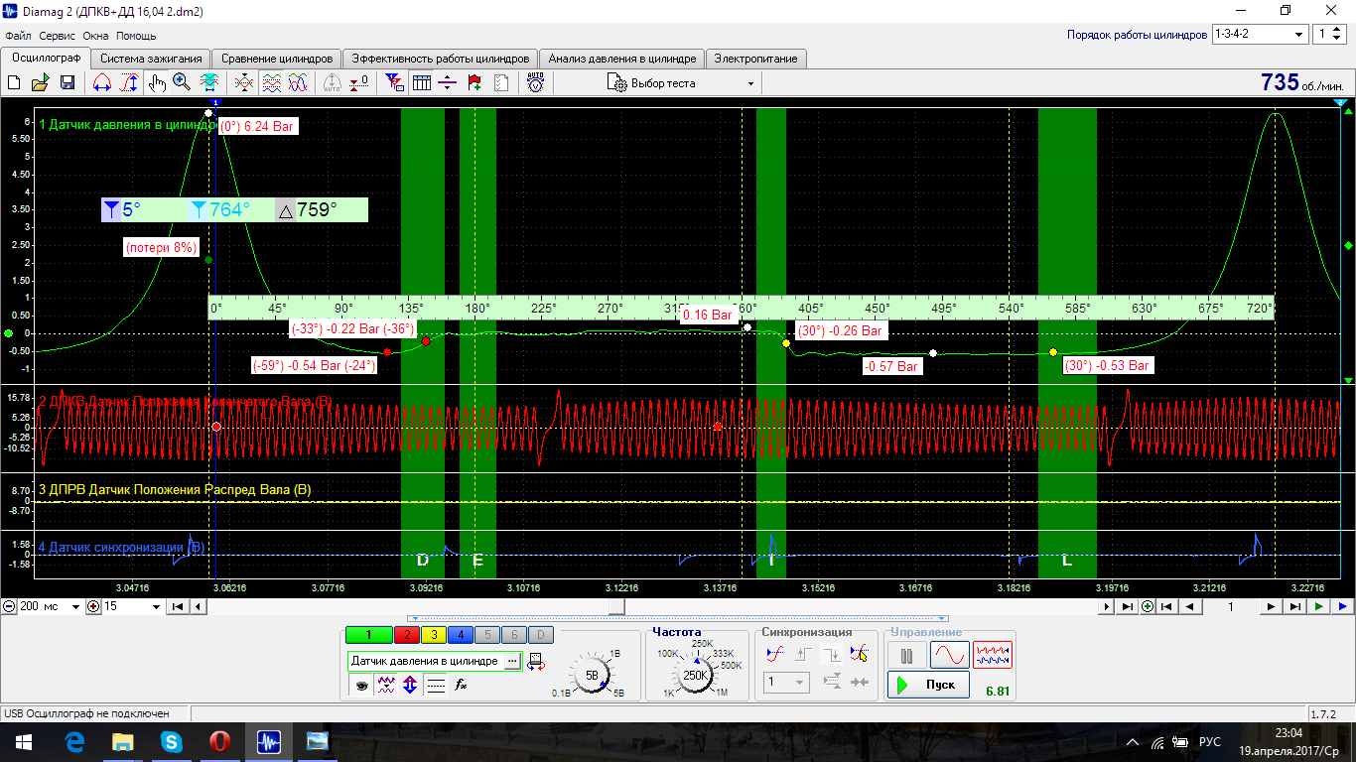Open channel sensor settings swap icon
Image resolution: width=1356 pixels, height=762 pixels.
tap(536, 662)
